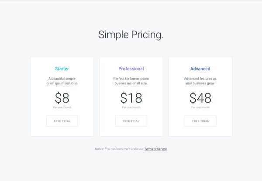Click "Per user/month" below the $48 price
Screen dimensions: 262x181
coord(200,107)
